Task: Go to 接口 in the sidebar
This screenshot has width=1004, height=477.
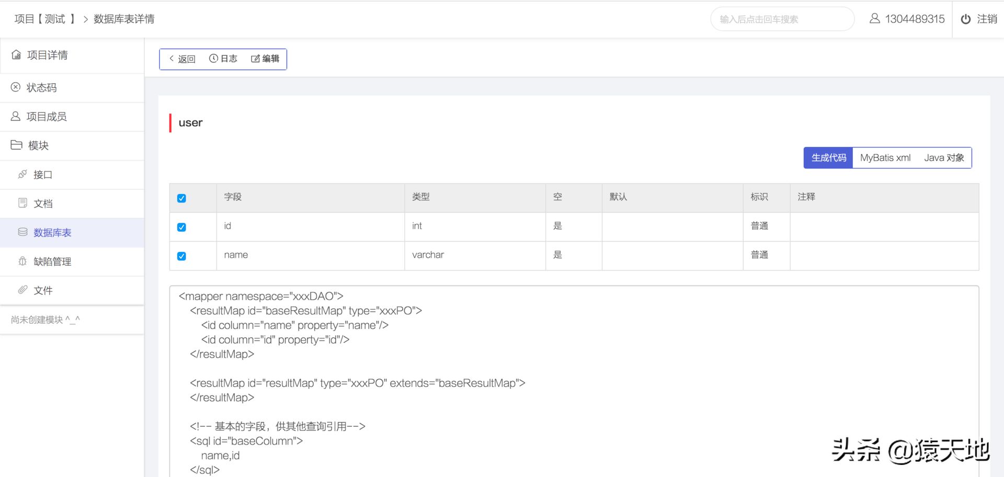Action: tap(72, 175)
